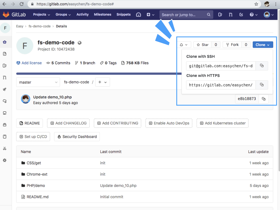This screenshot has height=210, width=280.
Task: Open sidebar Snippets scissors icon
Action: 5,148
